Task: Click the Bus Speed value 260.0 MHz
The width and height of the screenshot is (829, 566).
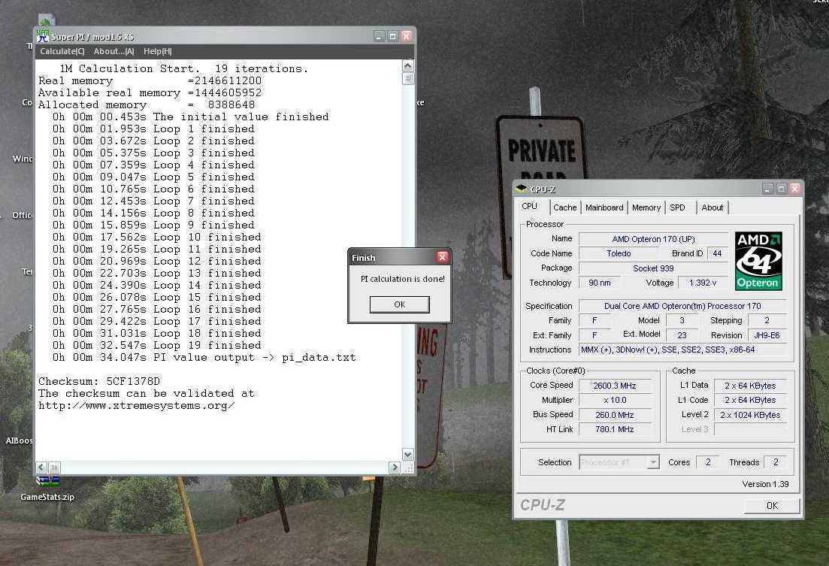Action: [x=615, y=415]
